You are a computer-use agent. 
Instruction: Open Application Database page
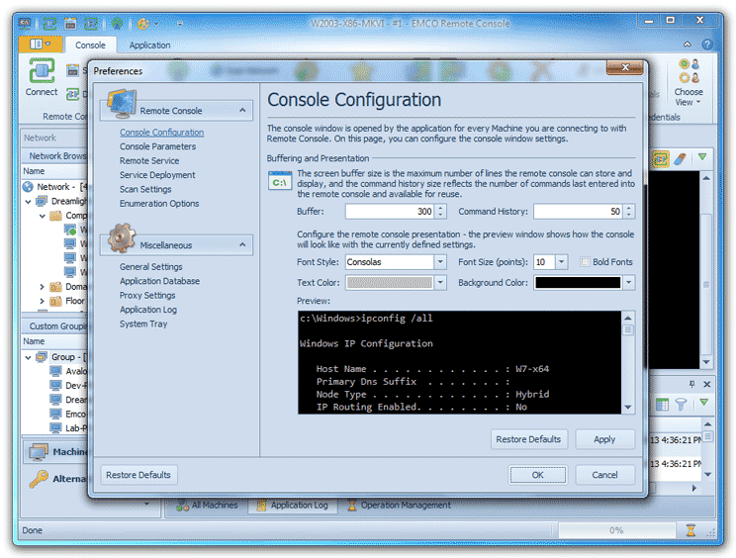pos(159,281)
